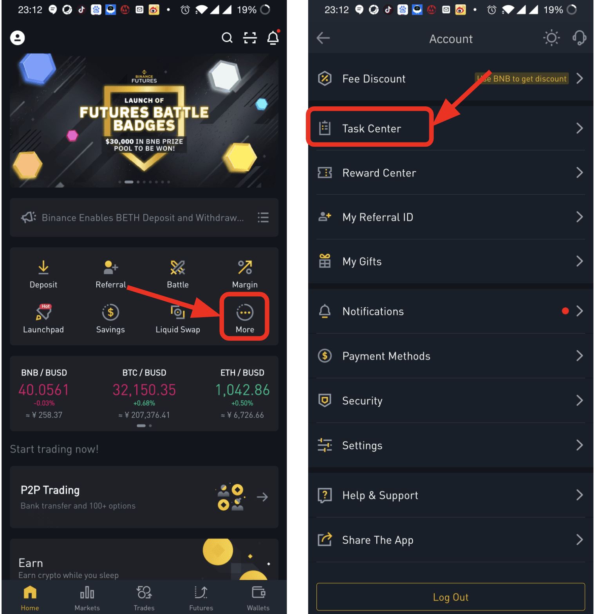Image resolution: width=607 pixels, height=614 pixels.
Task: Open the profile avatar icon
Action: 17,38
